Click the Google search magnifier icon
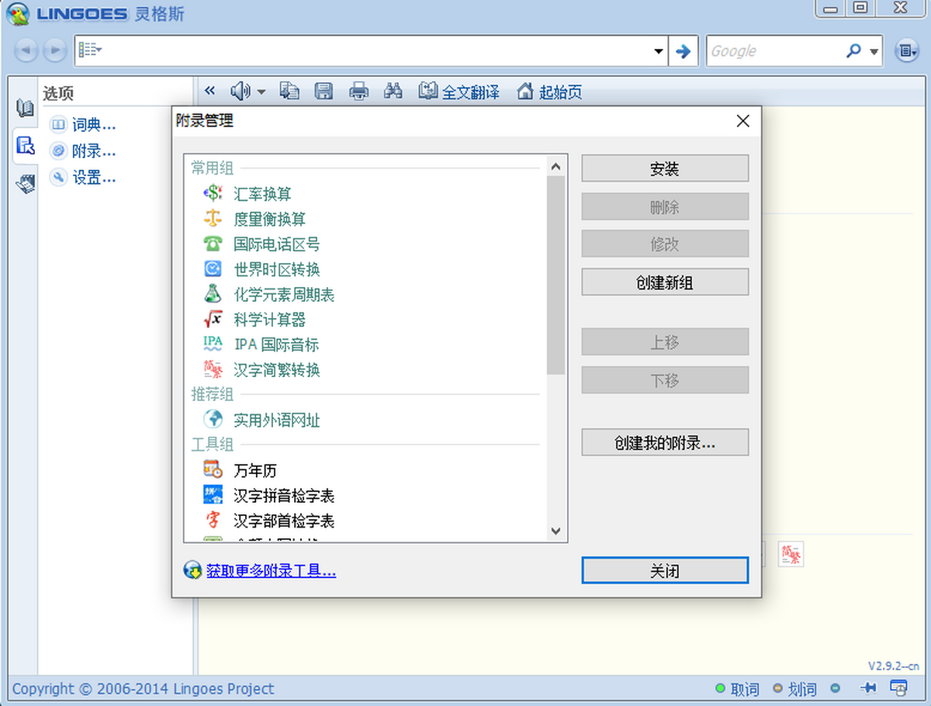Image resolution: width=931 pixels, height=706 pixels. 853,51
